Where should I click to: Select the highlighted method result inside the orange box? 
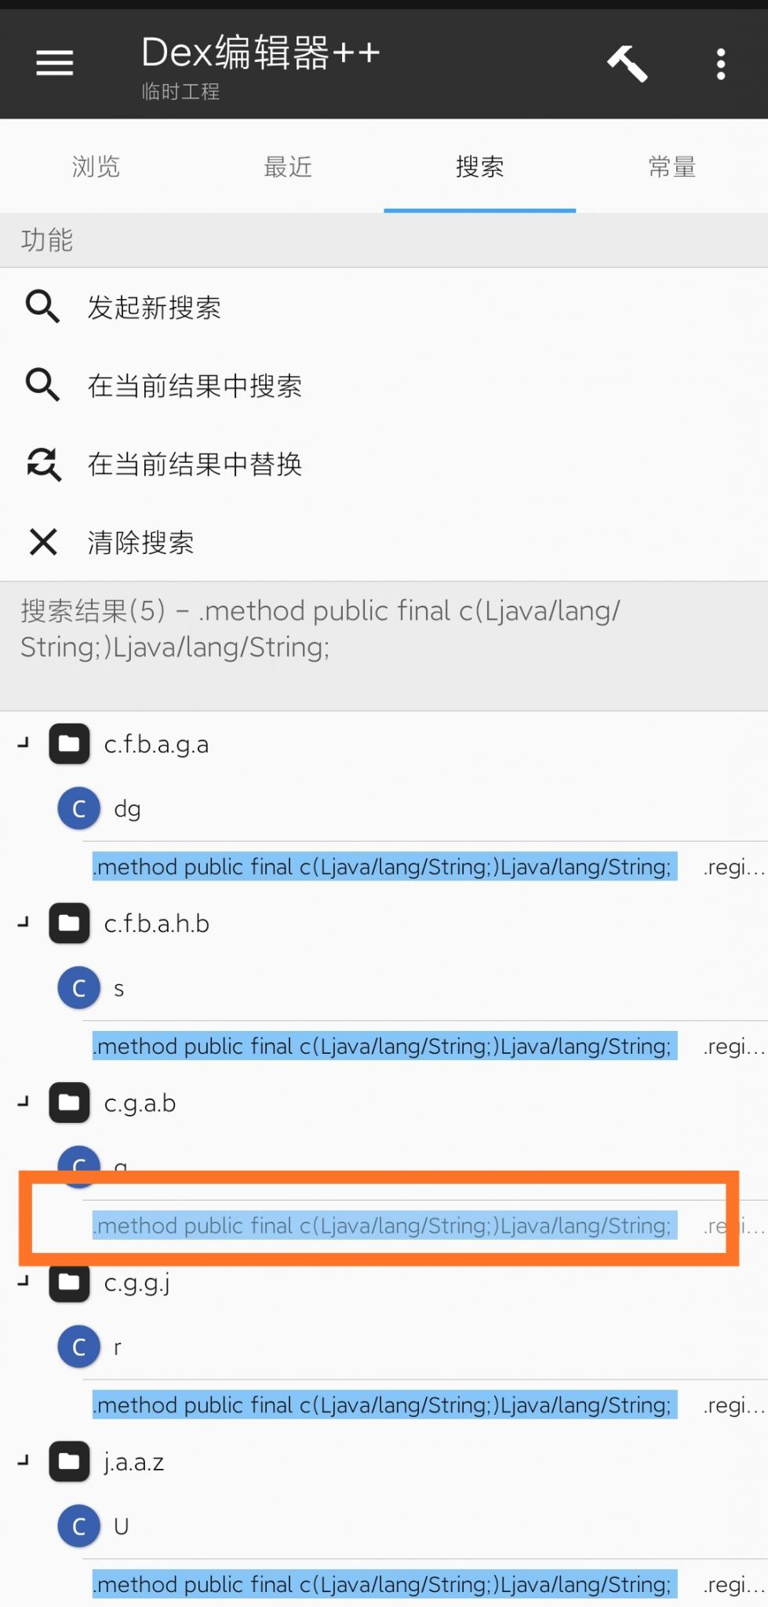383,1225
